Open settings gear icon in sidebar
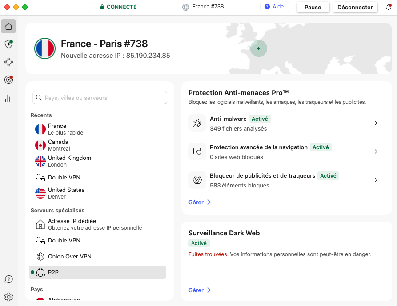This screenshot has height=306, width=397. pyautogui.click(x=8, y=297)
